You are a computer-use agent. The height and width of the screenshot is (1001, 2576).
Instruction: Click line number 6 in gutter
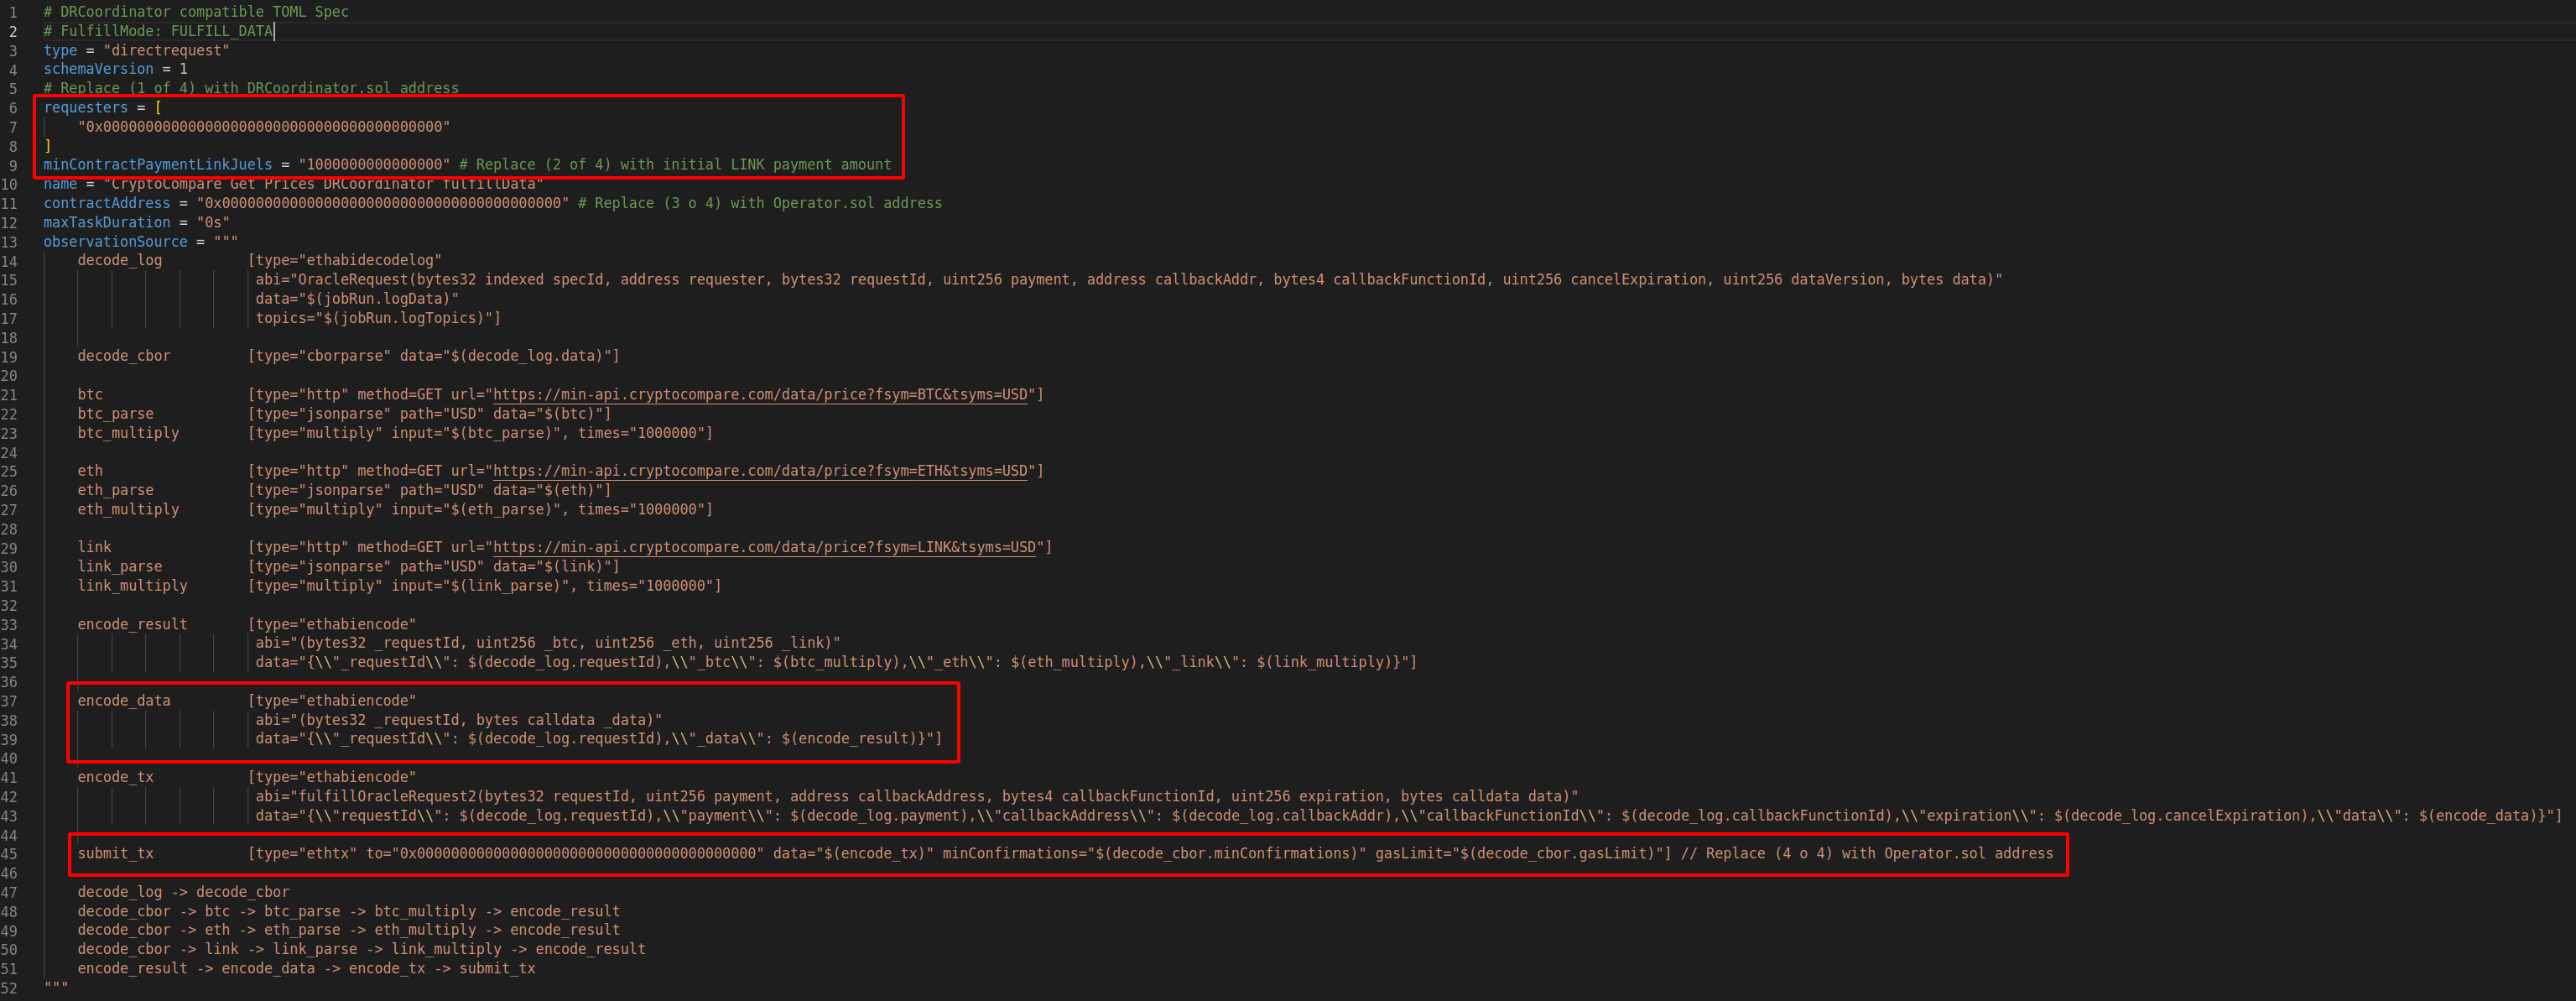[13, 108]
